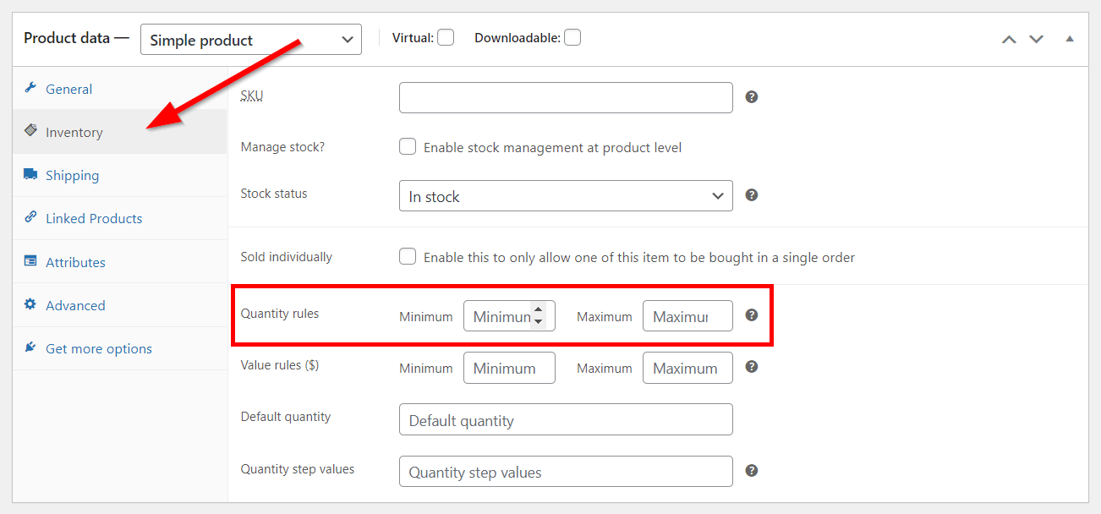Screen dimensions: 1101x514
Task: Click the Default quantity input field
Action: coord(565,420)
